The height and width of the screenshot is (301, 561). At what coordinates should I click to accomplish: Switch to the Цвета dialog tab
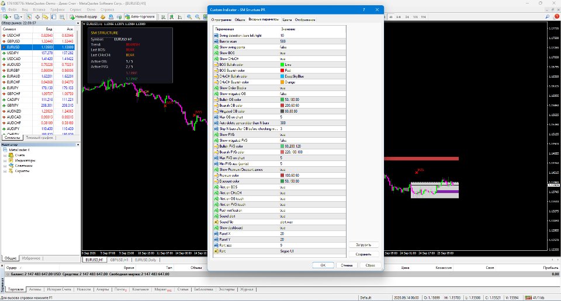[x=287, y=20]
